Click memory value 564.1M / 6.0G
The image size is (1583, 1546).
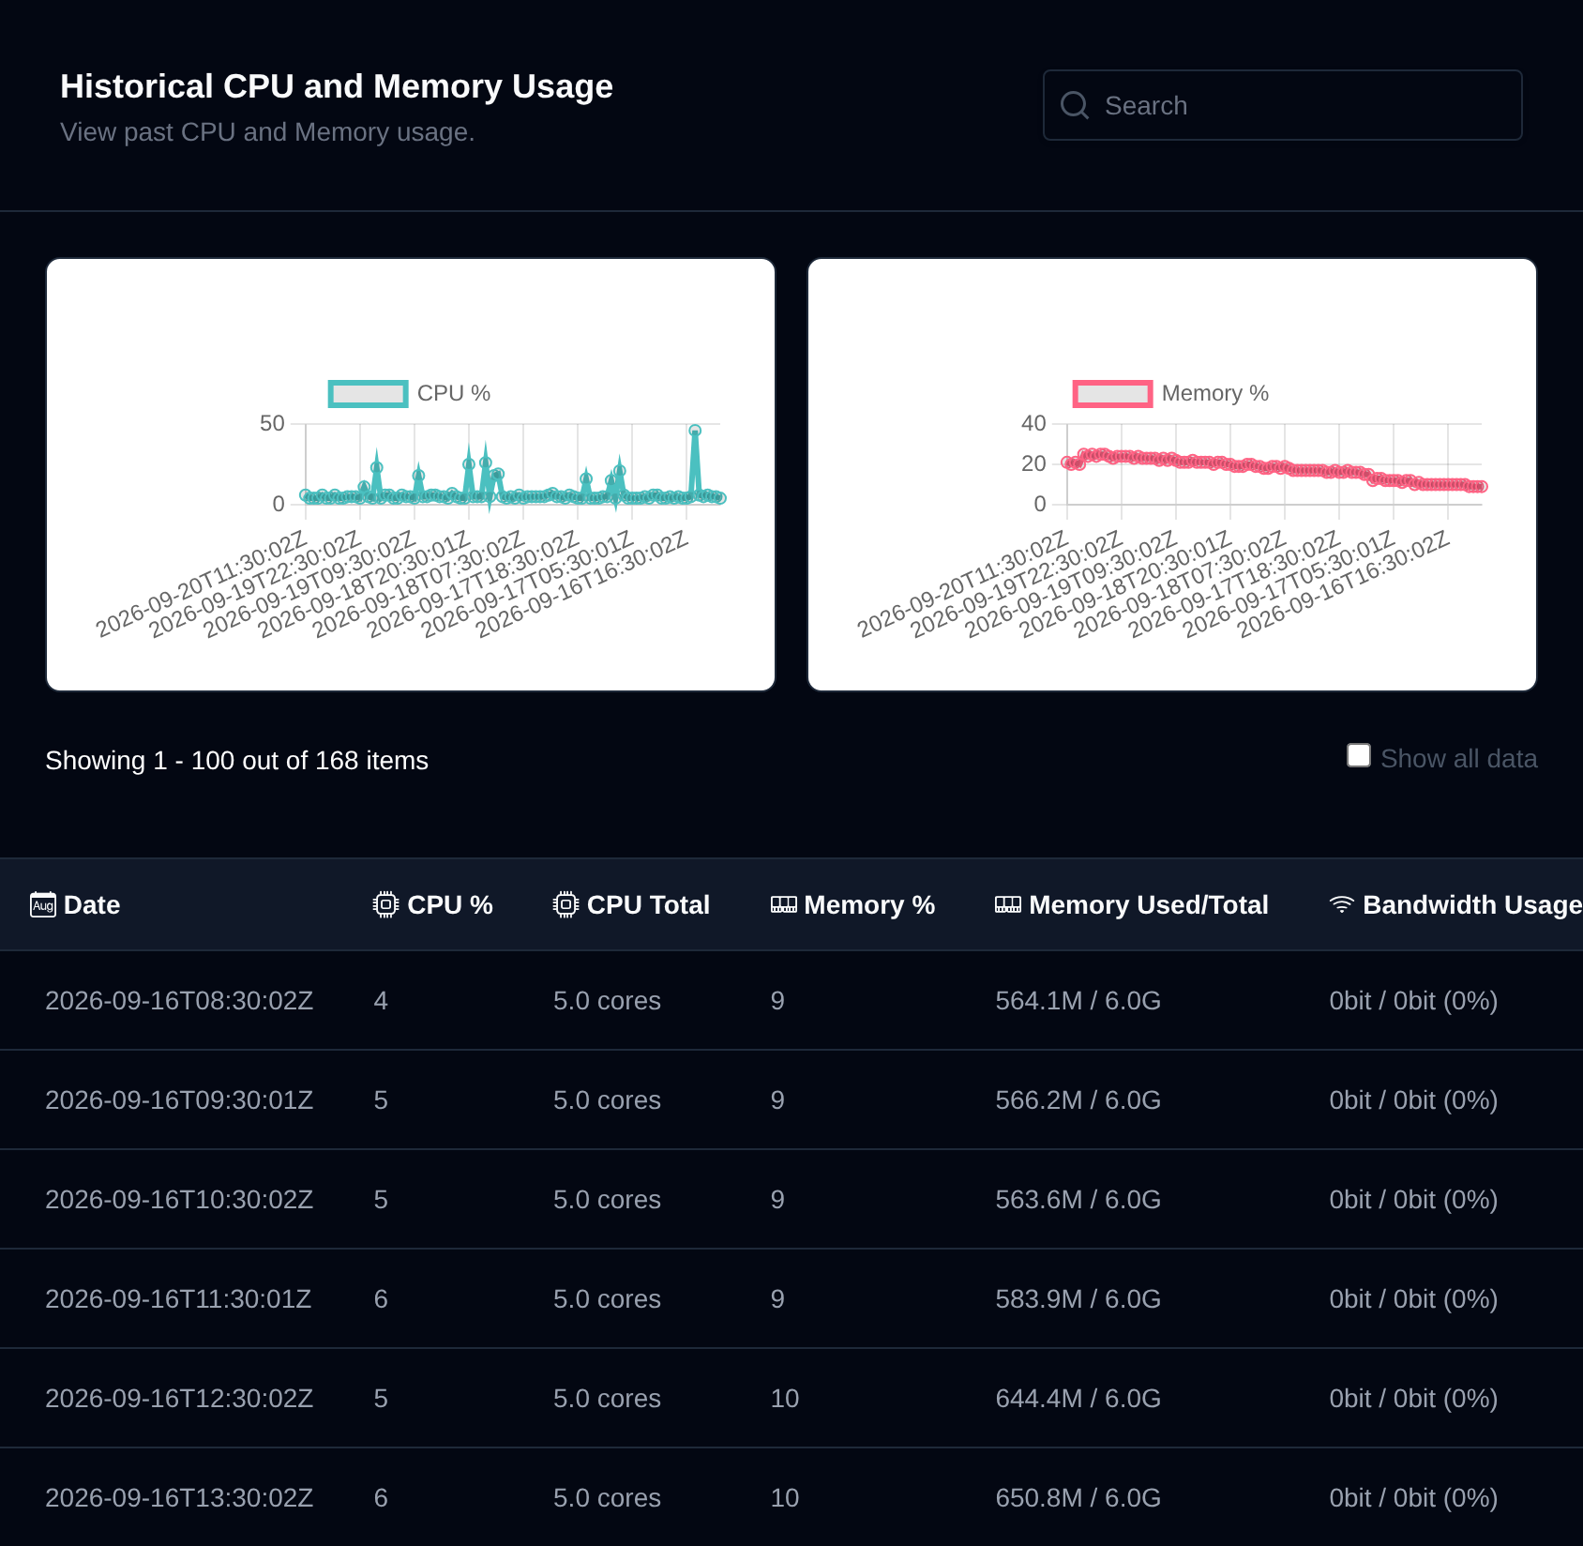tap(1078, 1001)
